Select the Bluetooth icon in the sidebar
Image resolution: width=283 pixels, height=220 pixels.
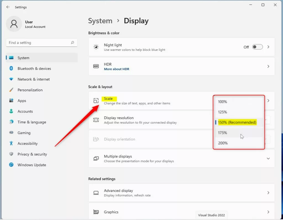[11, 69]
